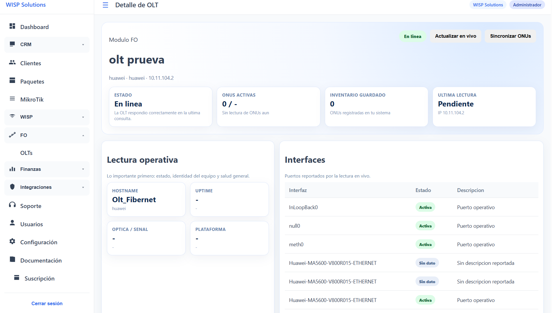Click the Administrador badge in header
The width and height of the screenshot is (552, 313).
coord(527,5)
